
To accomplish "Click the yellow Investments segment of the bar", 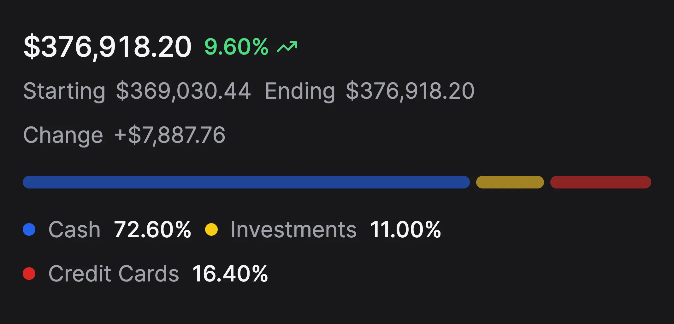I will click(x=510, y=182).
